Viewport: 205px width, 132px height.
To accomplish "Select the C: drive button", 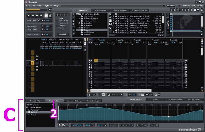I will [x=74, y=27].
